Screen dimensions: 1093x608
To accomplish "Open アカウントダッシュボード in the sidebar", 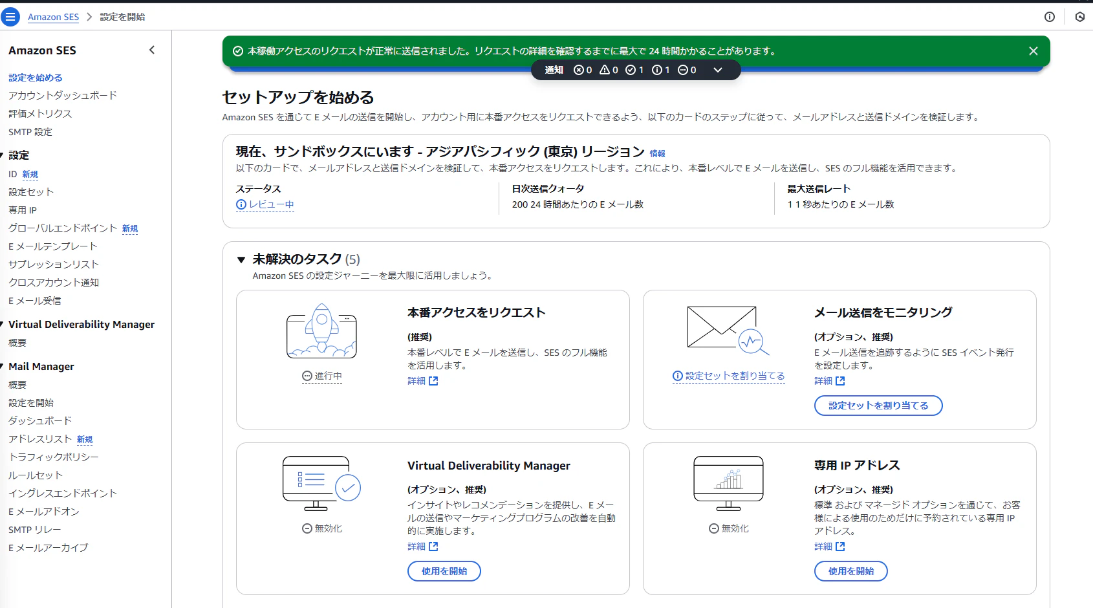I will pos(63,96).
